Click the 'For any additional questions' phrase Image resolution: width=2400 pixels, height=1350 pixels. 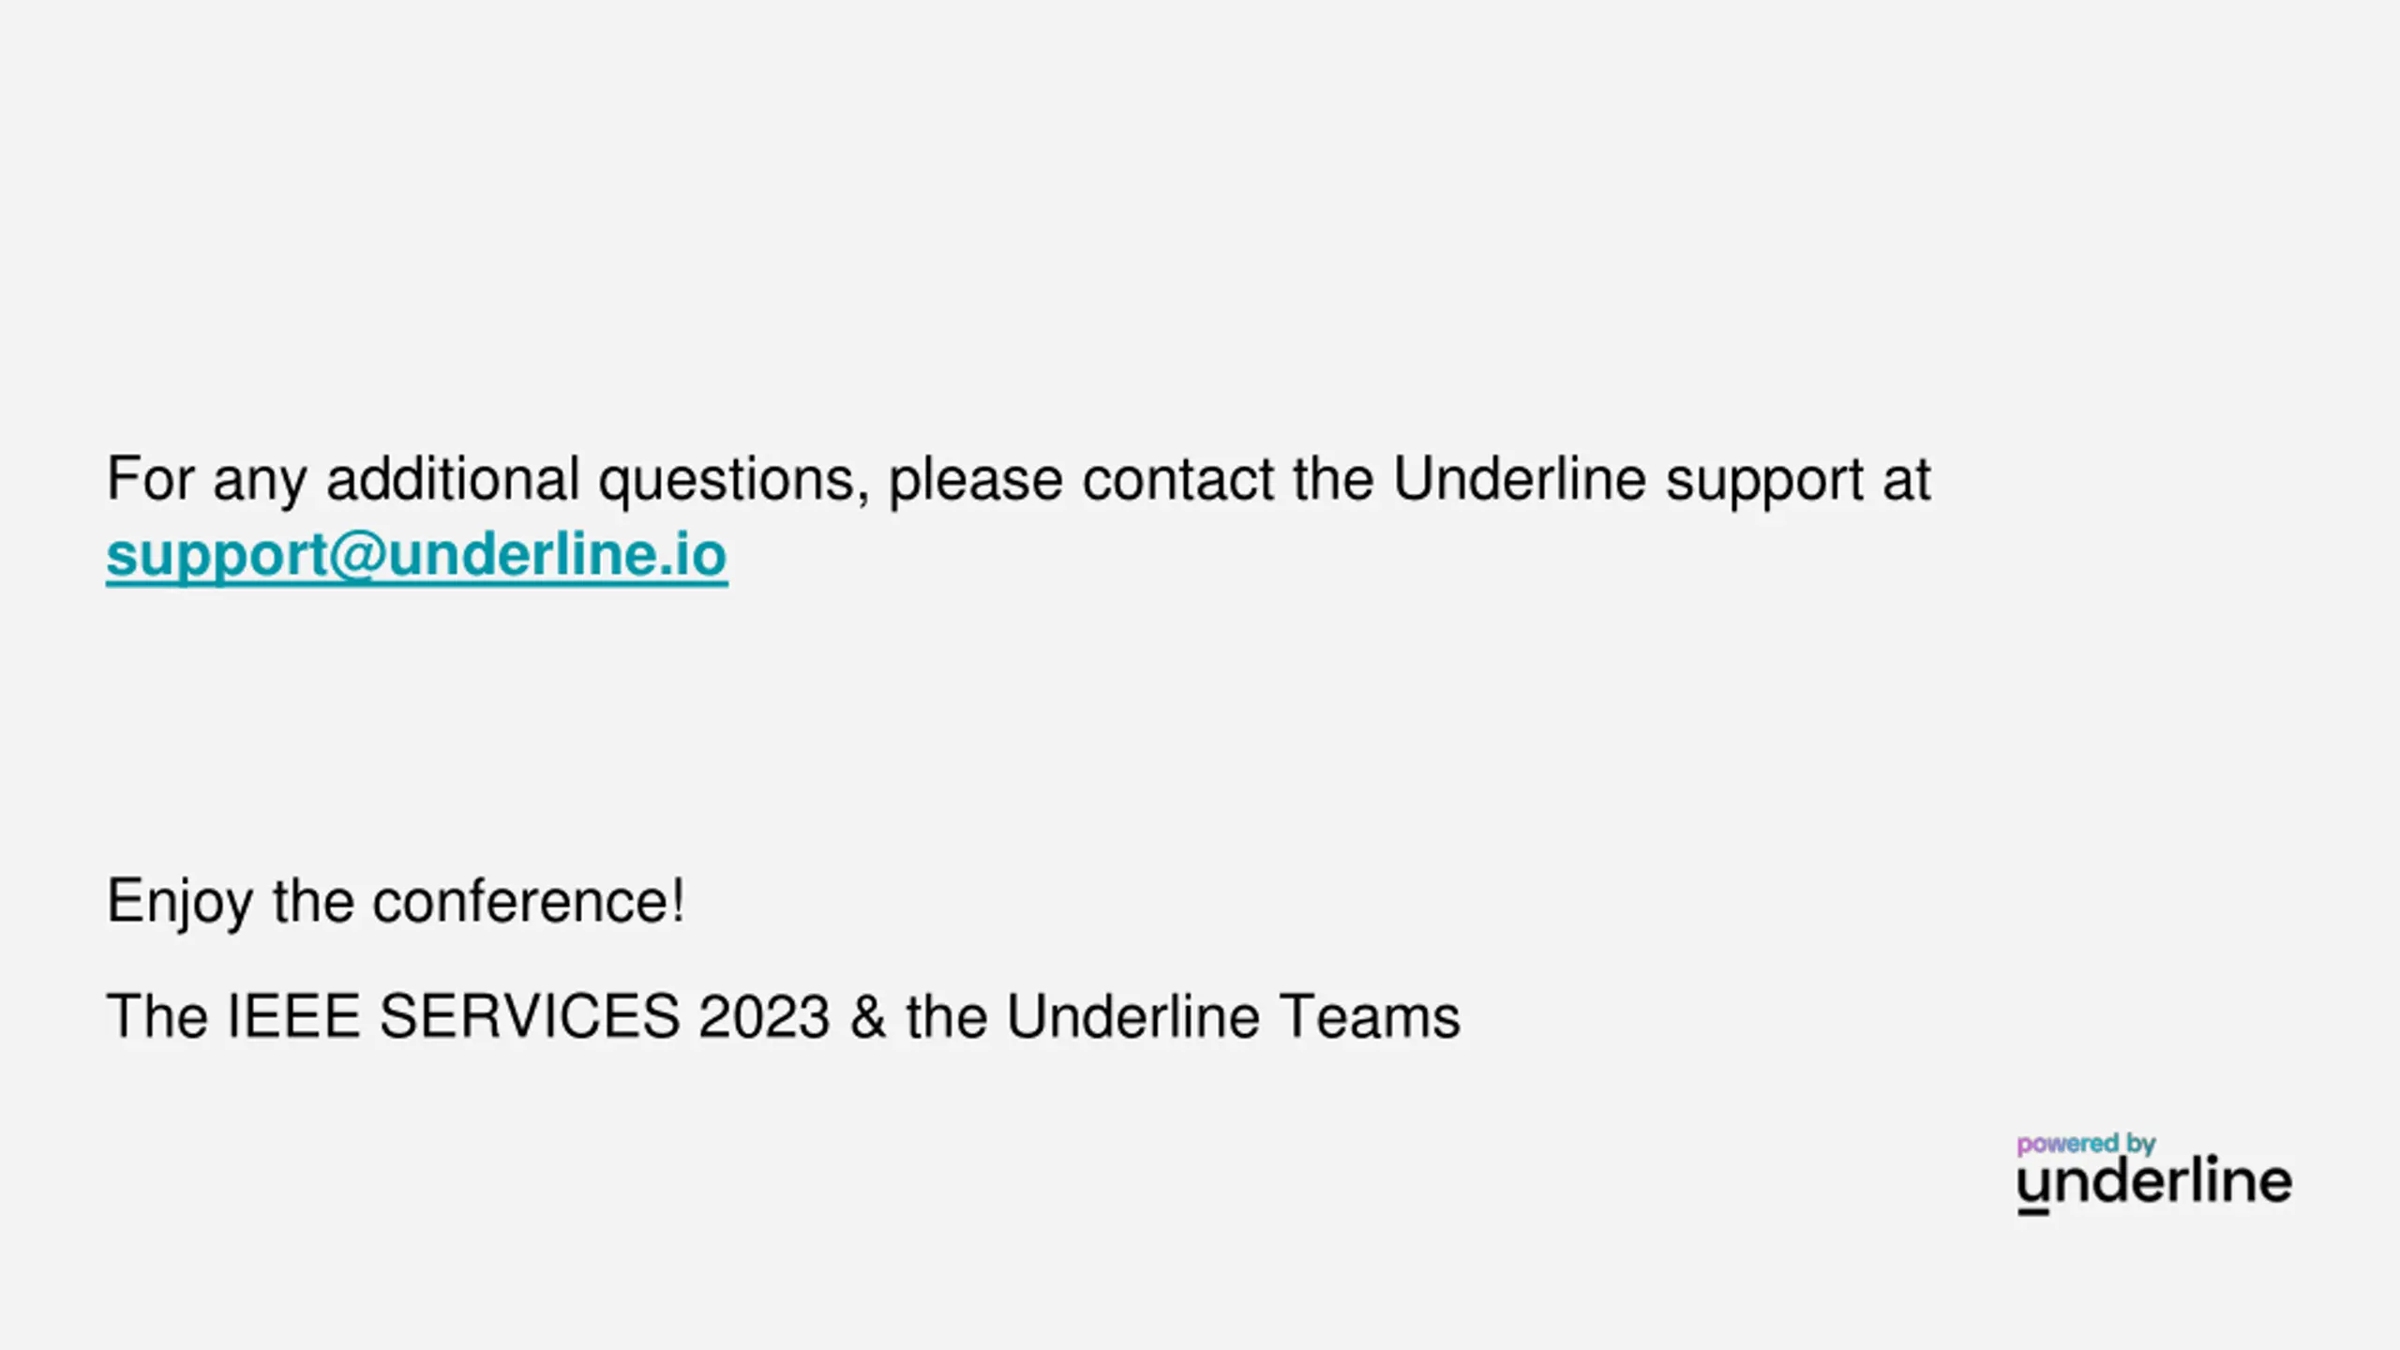pyautogui.click(x=487, y=481)
